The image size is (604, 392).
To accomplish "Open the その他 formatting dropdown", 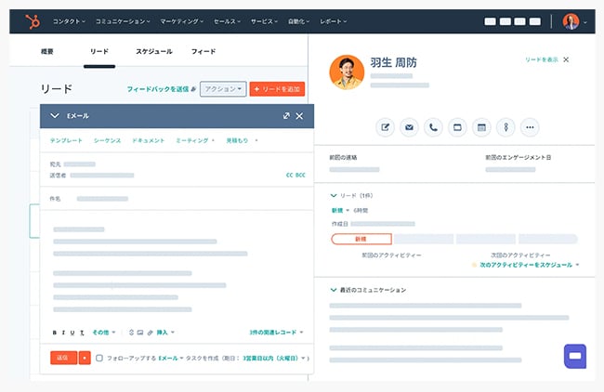I will click(104, 333).
